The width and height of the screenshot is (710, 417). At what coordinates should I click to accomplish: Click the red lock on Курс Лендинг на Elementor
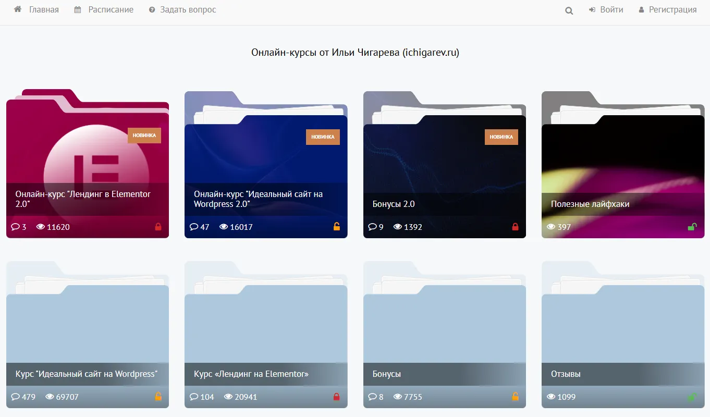pos(337,397)
